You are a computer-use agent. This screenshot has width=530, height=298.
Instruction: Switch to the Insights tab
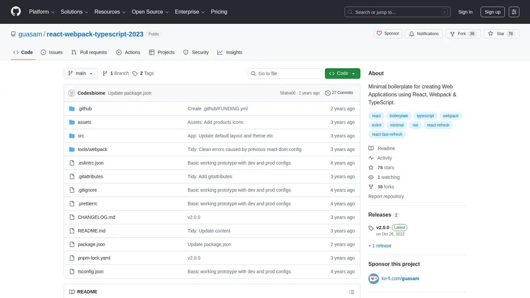[230, 52]
